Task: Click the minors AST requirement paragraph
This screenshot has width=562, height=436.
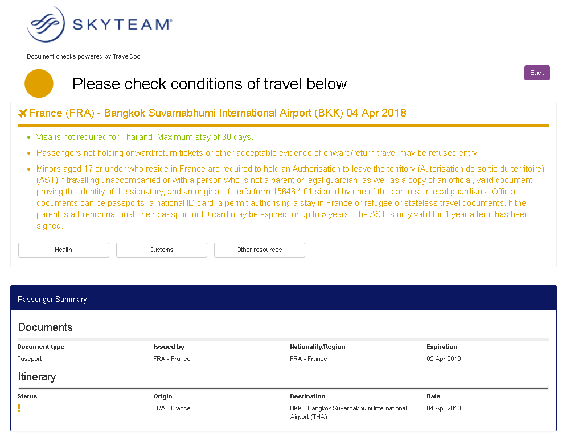Action: 290,197
